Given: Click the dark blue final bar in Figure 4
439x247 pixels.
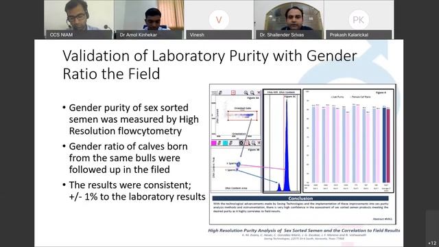Looking at the screenshot, I should click(384, 145).
